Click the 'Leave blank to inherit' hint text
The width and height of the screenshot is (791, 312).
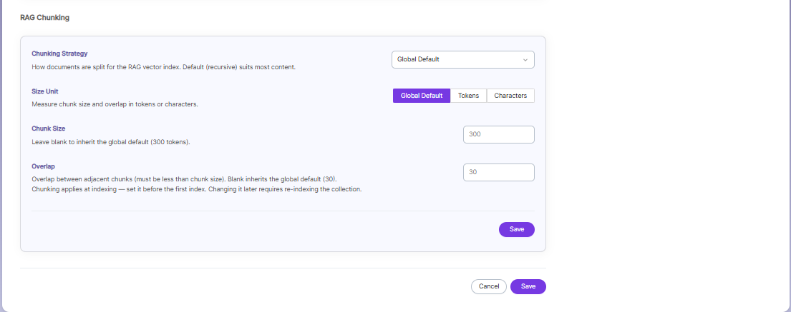pyautogui.click(x=111, y=142)
